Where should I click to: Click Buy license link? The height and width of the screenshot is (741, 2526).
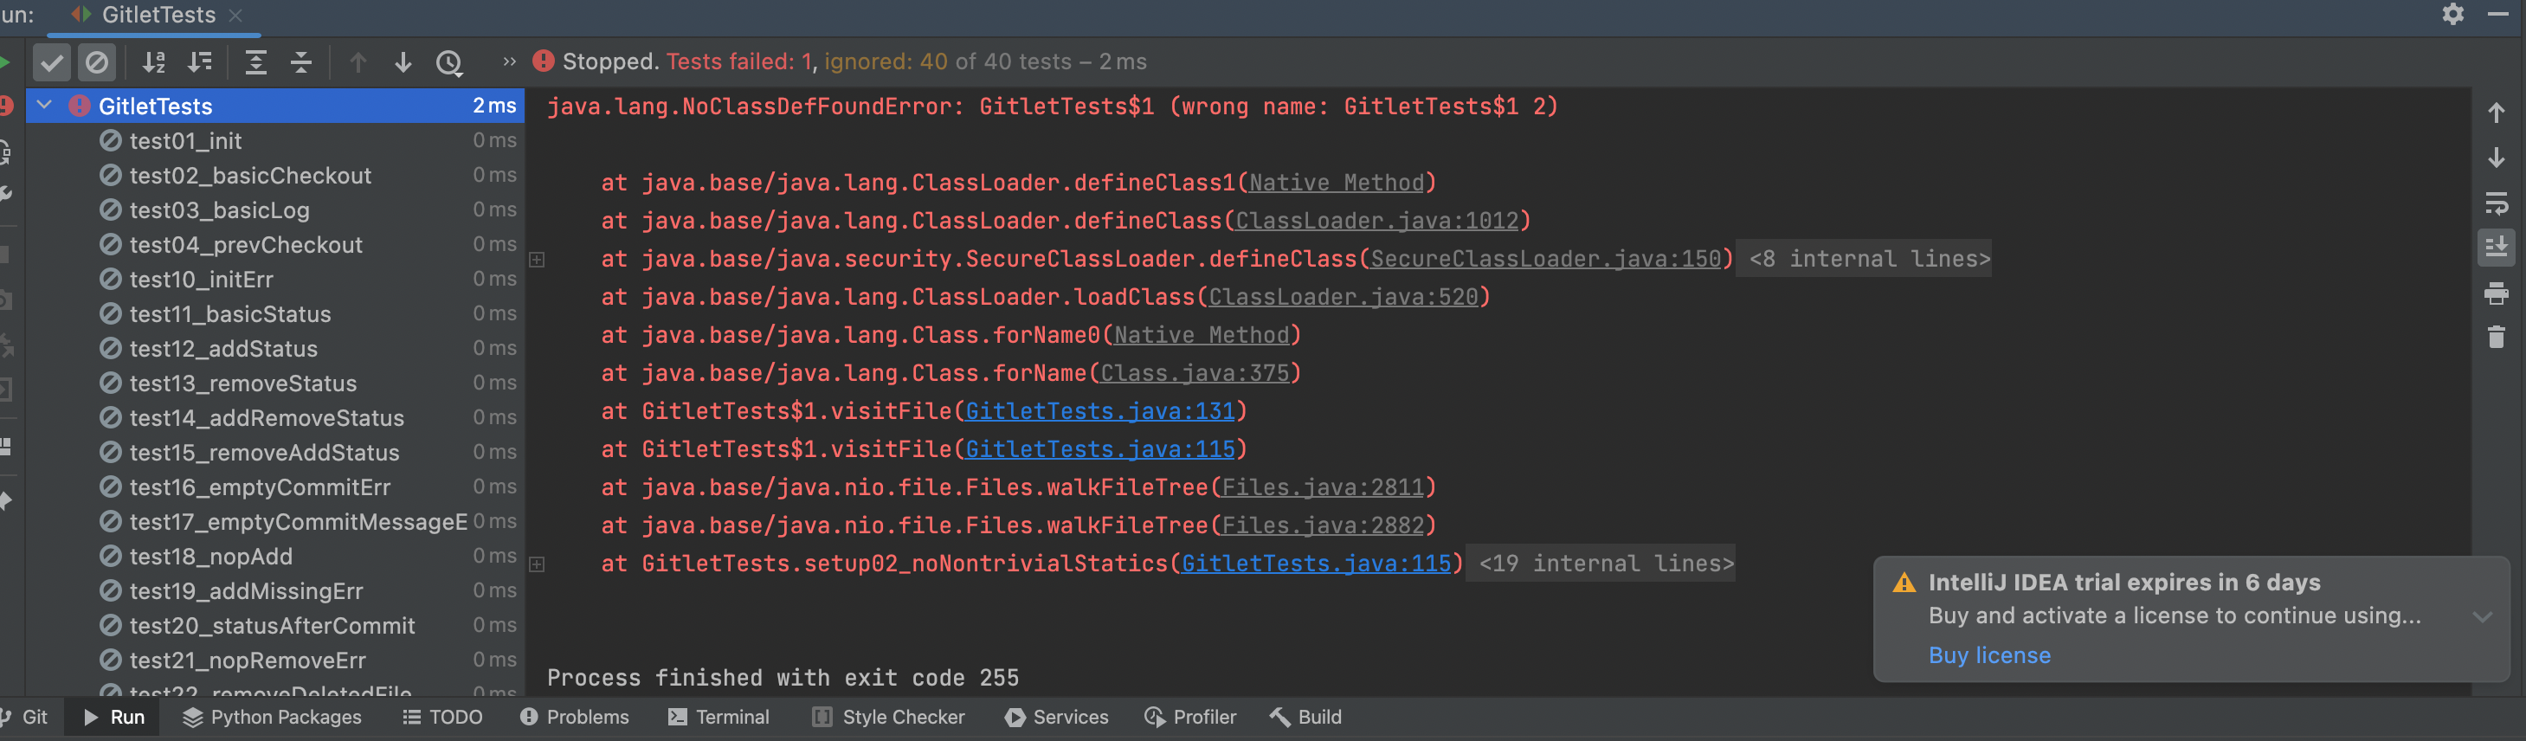click(x=1988, y=655)
